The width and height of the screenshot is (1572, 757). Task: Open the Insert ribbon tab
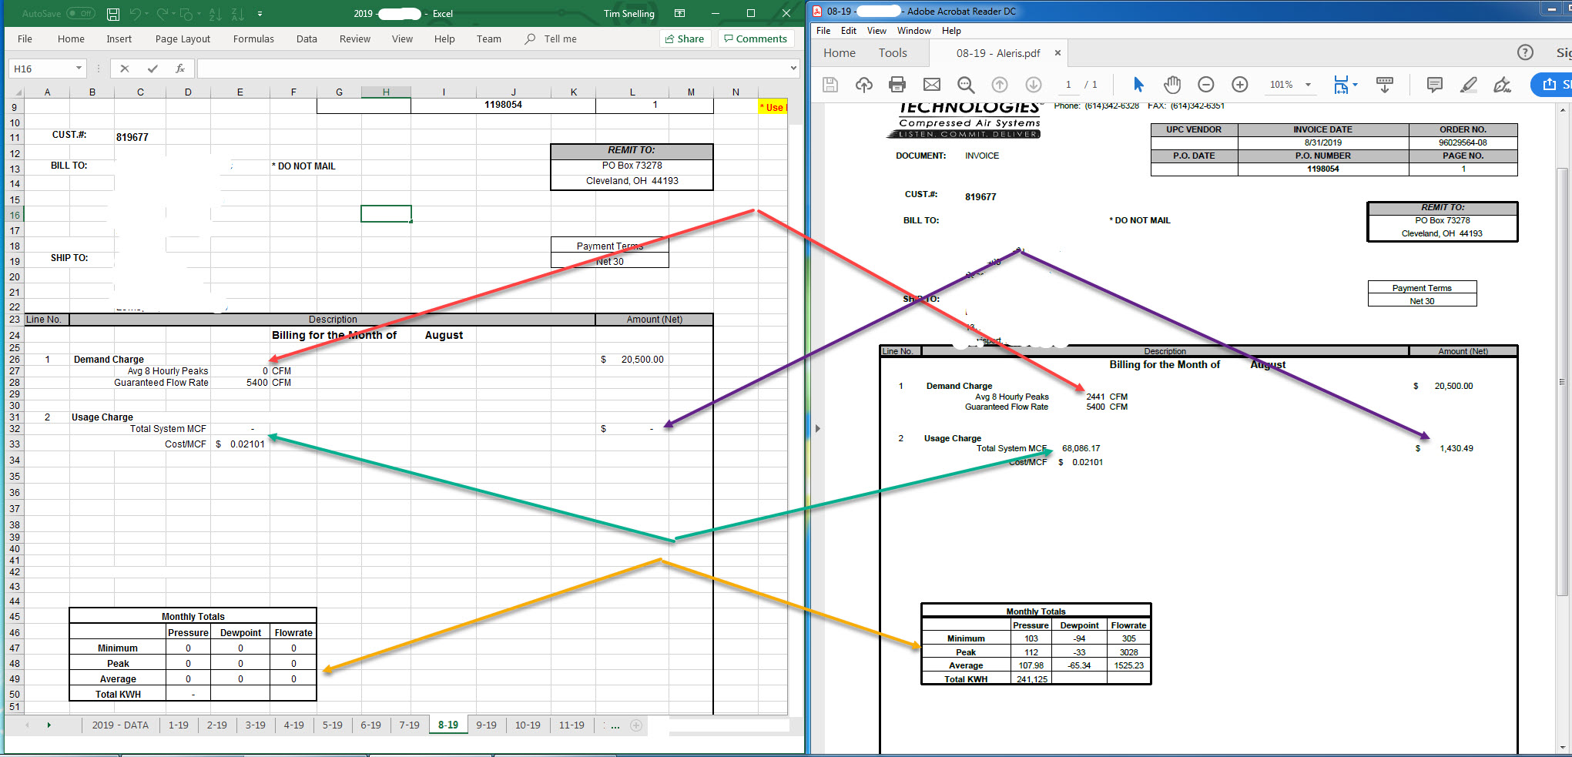click(x=119, y=39)
